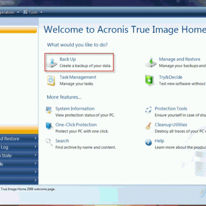Image resolution: width=206 pixels, height=206 pixels.
Task: Expand the Log sidebar item arrow
Action: pos(35,147)
